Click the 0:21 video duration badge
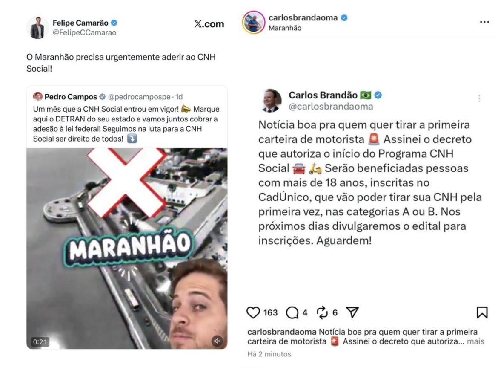This screenshot has height=376, width=498. tap(40, 342)
